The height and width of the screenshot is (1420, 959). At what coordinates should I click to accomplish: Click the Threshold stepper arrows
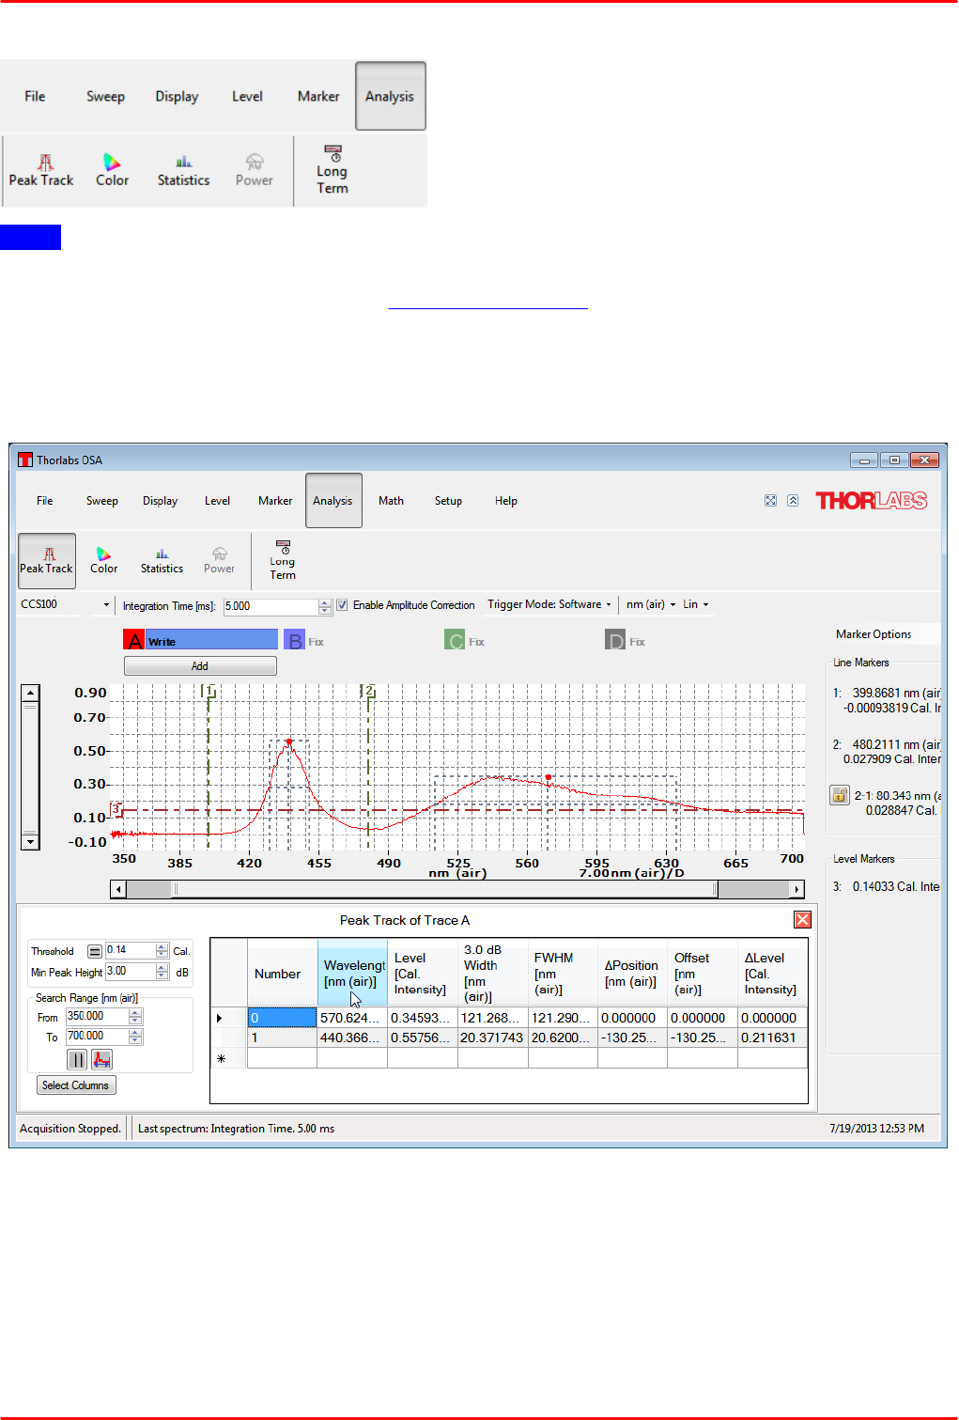[x=162, y=950]
